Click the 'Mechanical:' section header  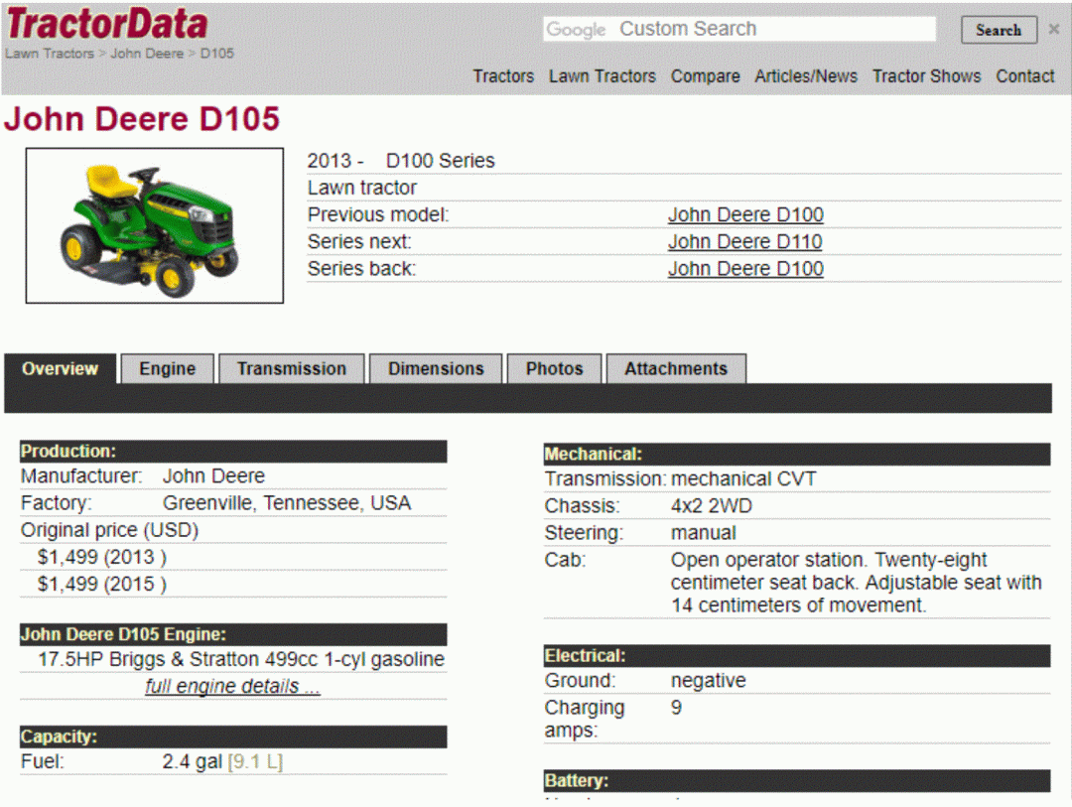796,454
